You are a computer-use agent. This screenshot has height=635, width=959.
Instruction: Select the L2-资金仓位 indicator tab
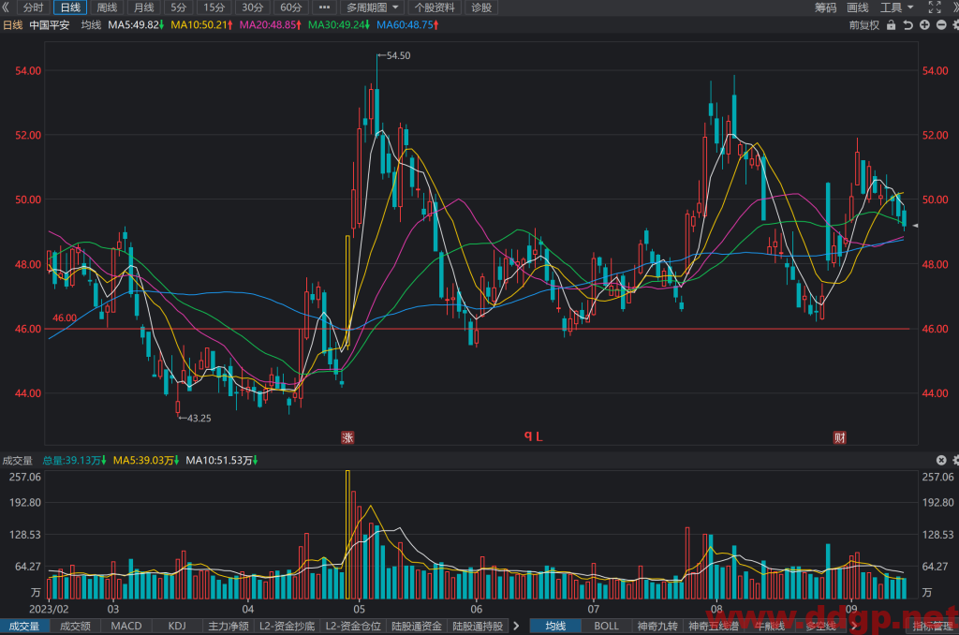(353, 626)
